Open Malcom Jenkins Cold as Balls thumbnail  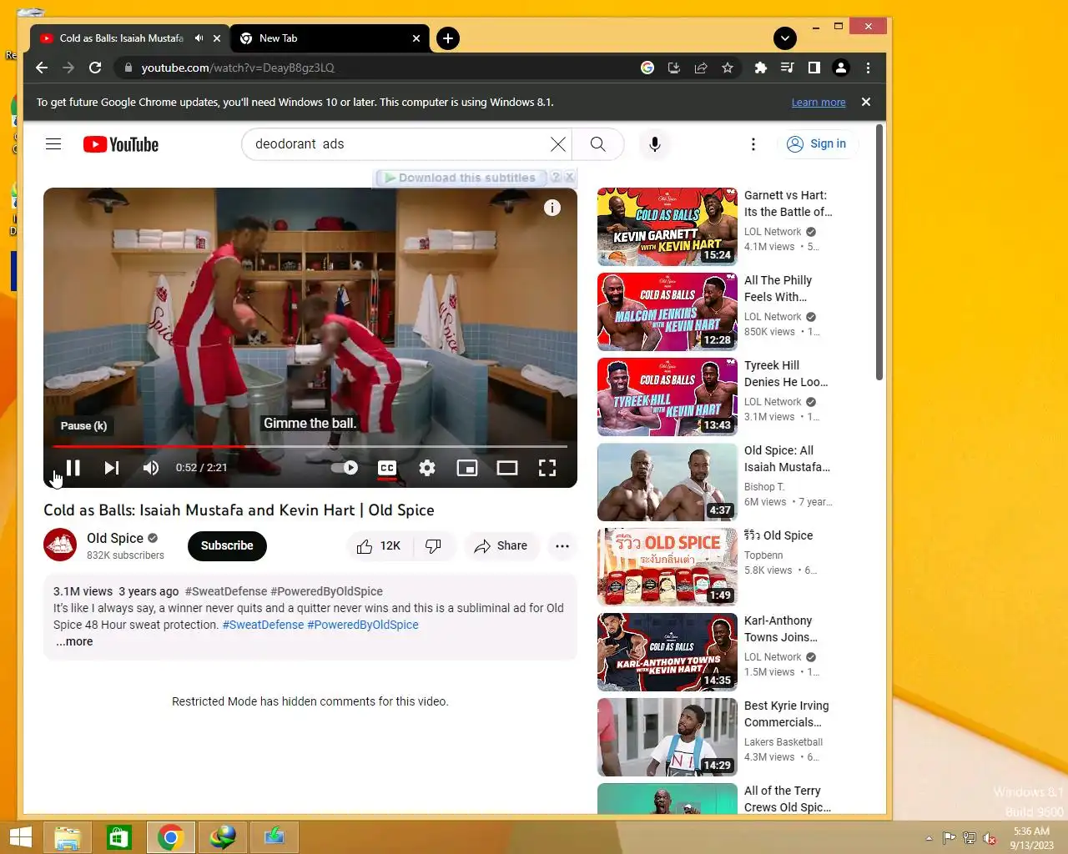pos(667,311)
